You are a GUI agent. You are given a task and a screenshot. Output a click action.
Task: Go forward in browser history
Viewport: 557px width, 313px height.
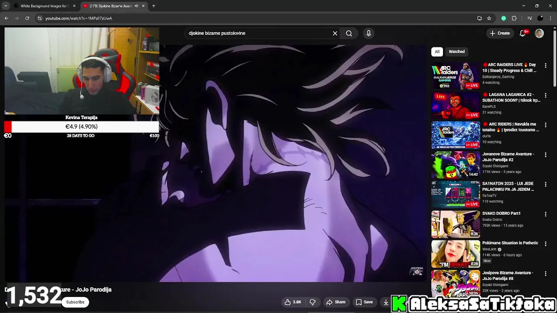17,18
